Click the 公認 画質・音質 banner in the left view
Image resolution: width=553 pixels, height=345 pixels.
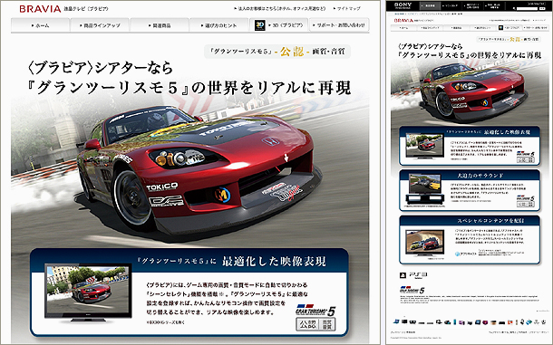pos(277,52)
